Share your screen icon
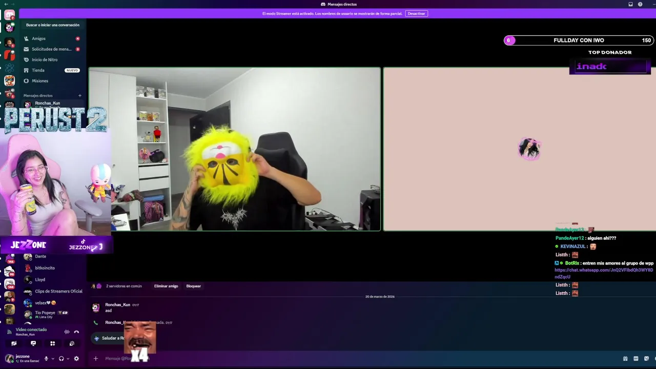Image resolution: width=656 pixels, height=369 pixels. [33, 343]
